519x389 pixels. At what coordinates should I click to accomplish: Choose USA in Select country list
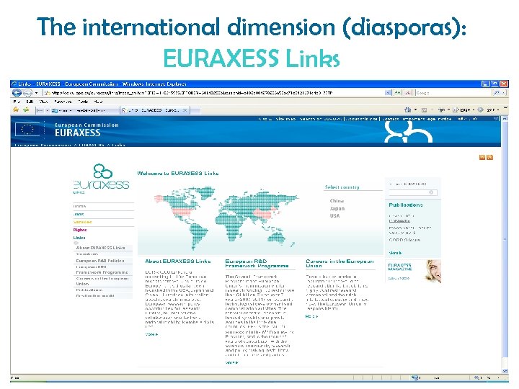334,215
